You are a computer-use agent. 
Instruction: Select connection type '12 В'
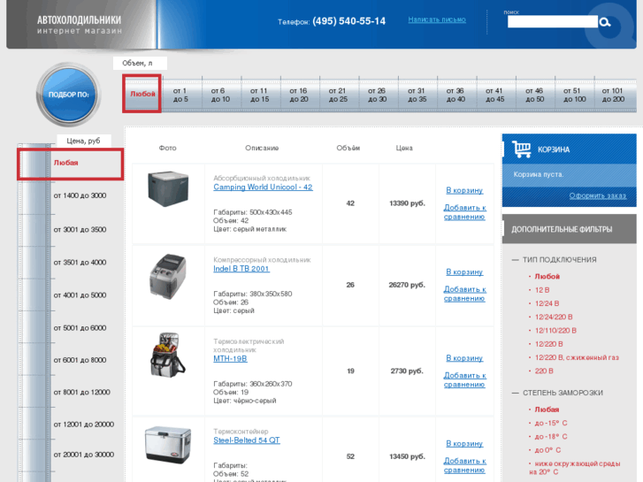click(541, 290)
